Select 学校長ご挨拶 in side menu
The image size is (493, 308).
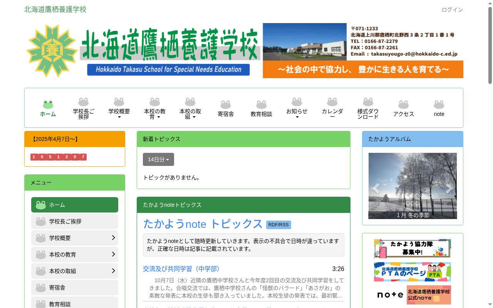[x=75, y=221]
